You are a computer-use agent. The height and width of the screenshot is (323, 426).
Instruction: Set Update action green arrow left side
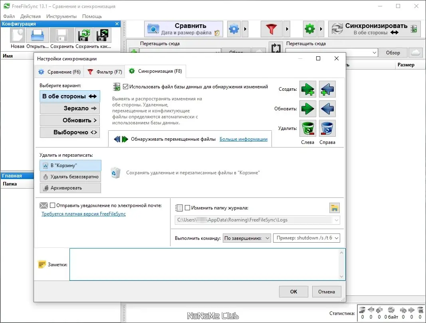(308, 109)
